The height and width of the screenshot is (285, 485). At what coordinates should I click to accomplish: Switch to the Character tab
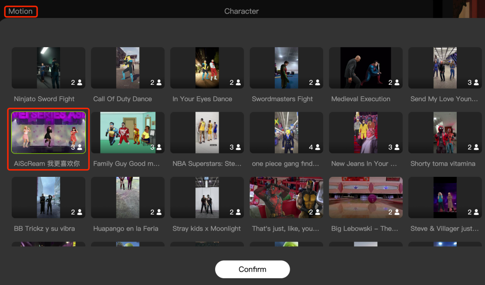[x=242, y=11]
